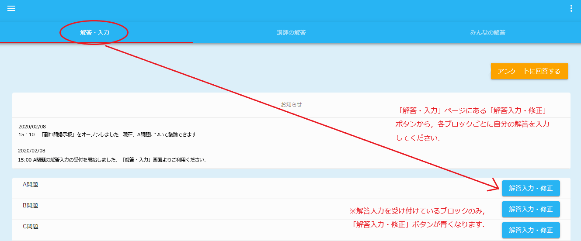Switch to the みんなの解答 tab
Image resolution: width=581 pixels, height=241 pixels.
tap(488, 33)
